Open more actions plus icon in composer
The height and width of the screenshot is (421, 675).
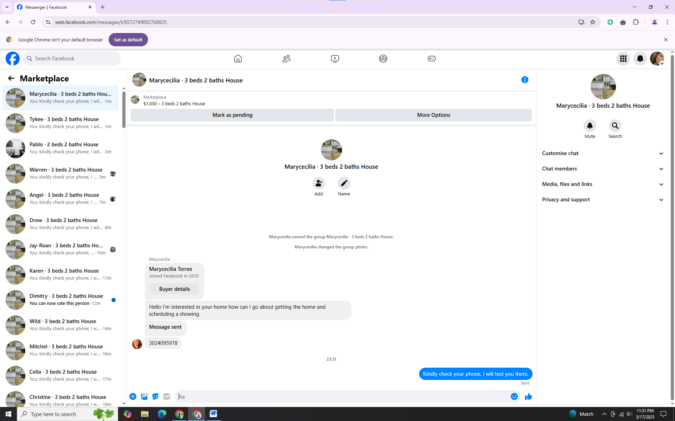click(x=133, y=396)
